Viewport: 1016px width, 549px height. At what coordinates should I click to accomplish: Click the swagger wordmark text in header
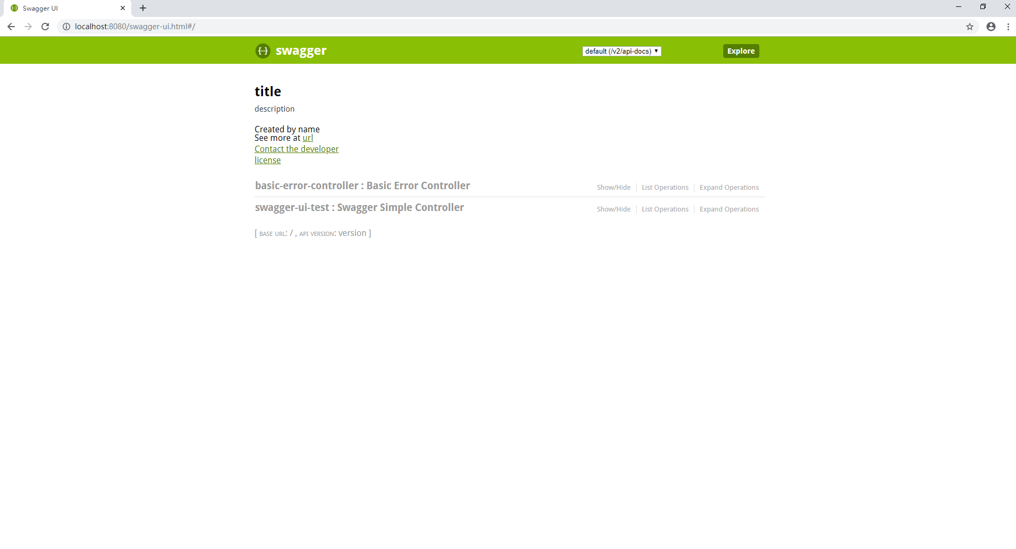click(301, 51)
